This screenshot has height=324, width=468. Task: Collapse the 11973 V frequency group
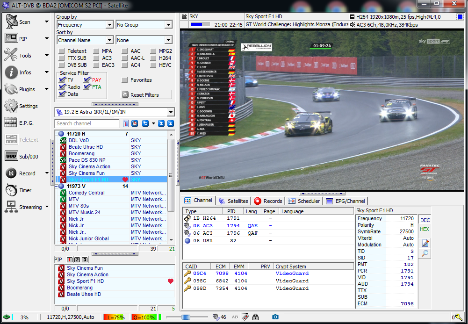pos(57,186)
